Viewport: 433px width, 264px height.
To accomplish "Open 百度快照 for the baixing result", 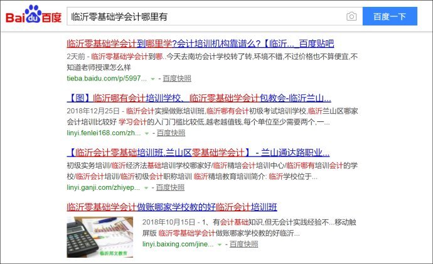I will (243, 243).
